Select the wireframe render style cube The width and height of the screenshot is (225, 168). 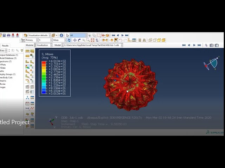click(150, 40)
